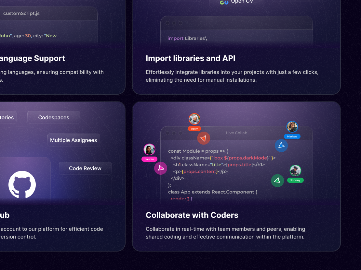Click the leftmost window dot on Live Collab editor
361x270 pixels.
click(167, 133)
